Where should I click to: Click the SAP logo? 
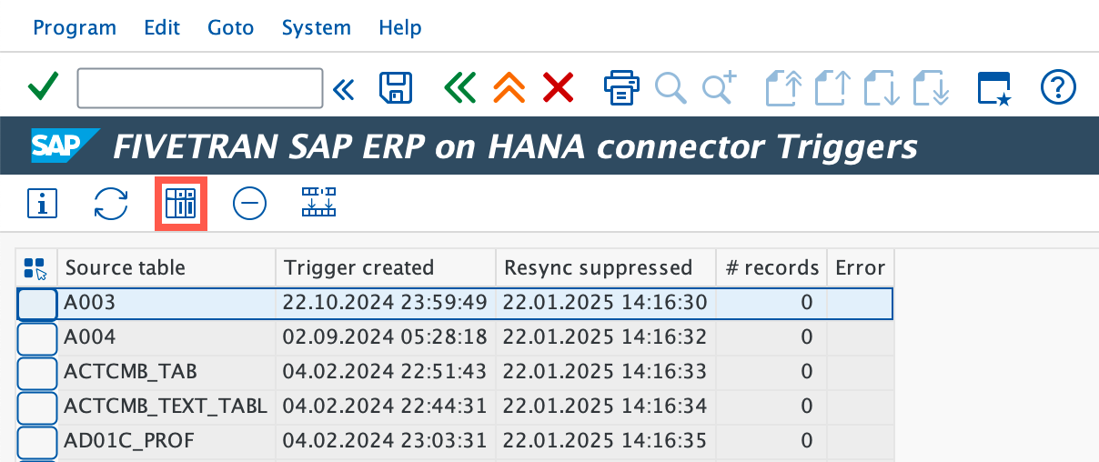tap(66, 146)
